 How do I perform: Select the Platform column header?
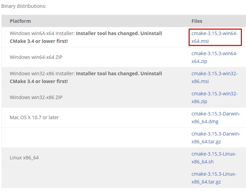[x=20, y=21]
